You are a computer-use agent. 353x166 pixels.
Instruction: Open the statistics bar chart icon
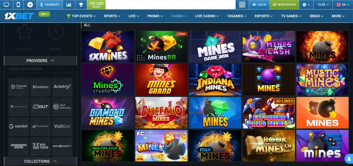click(x=69, y=5)
